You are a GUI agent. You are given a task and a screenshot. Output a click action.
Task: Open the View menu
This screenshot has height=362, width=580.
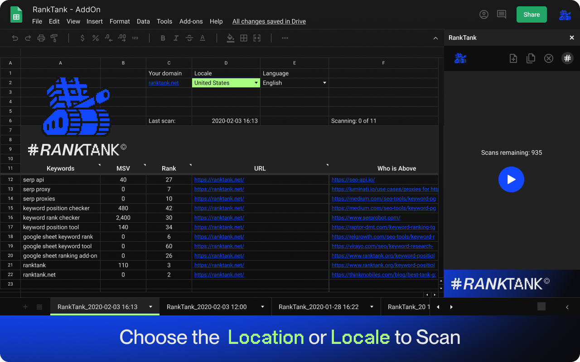[x=73, y=21]
